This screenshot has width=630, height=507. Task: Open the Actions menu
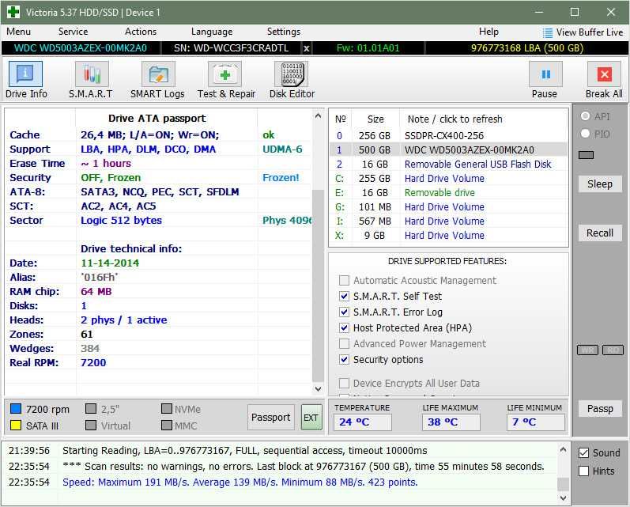click(x=141, y=32)
